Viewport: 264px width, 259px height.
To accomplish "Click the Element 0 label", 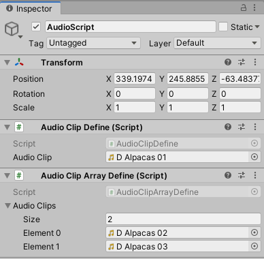I will [42, 233].
